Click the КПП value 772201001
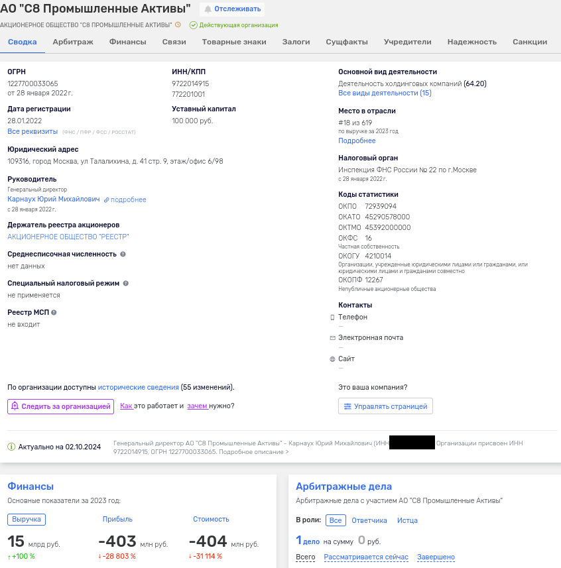Viewport: 561px width, 568px height. click(188, 94)
